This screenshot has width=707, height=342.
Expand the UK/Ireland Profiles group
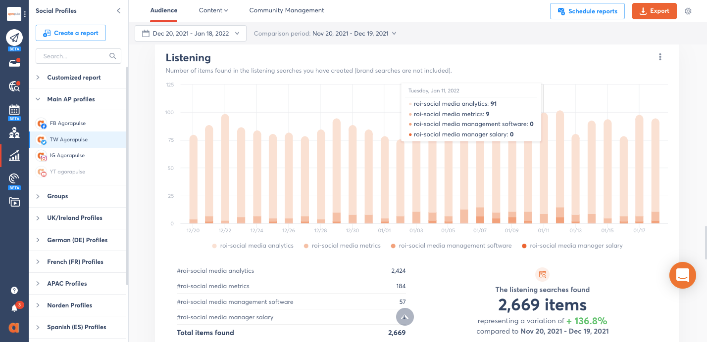[75, 218]
